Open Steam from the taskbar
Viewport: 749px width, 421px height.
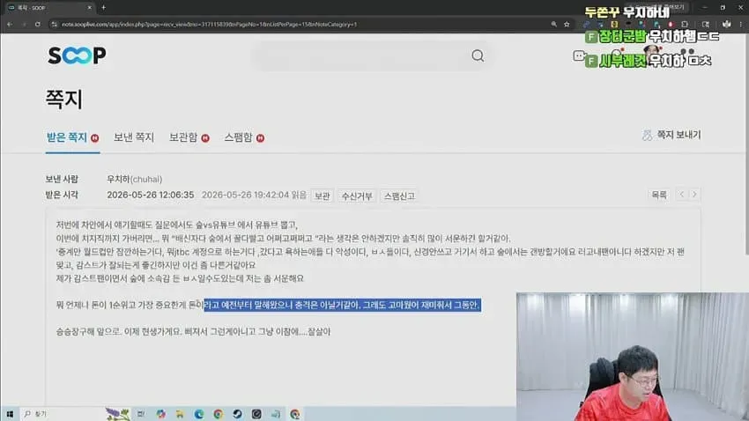(x=237, y=414)
